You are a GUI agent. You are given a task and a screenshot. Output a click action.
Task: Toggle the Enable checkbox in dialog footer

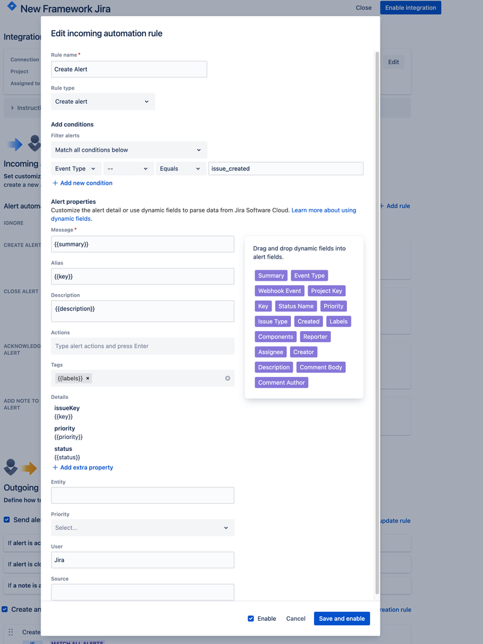click(251, 619)
